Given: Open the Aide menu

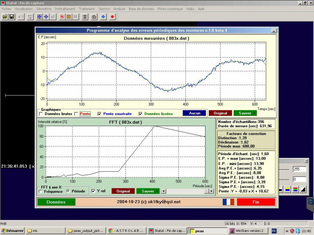Looking at the screenshot, I should (x=201, y=9).
